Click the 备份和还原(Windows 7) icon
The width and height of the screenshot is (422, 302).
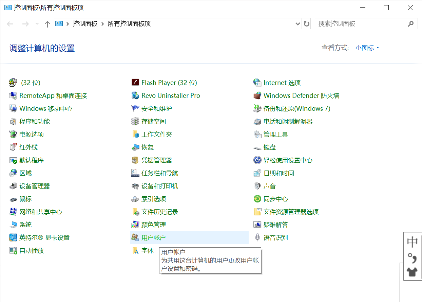(257, 108)
